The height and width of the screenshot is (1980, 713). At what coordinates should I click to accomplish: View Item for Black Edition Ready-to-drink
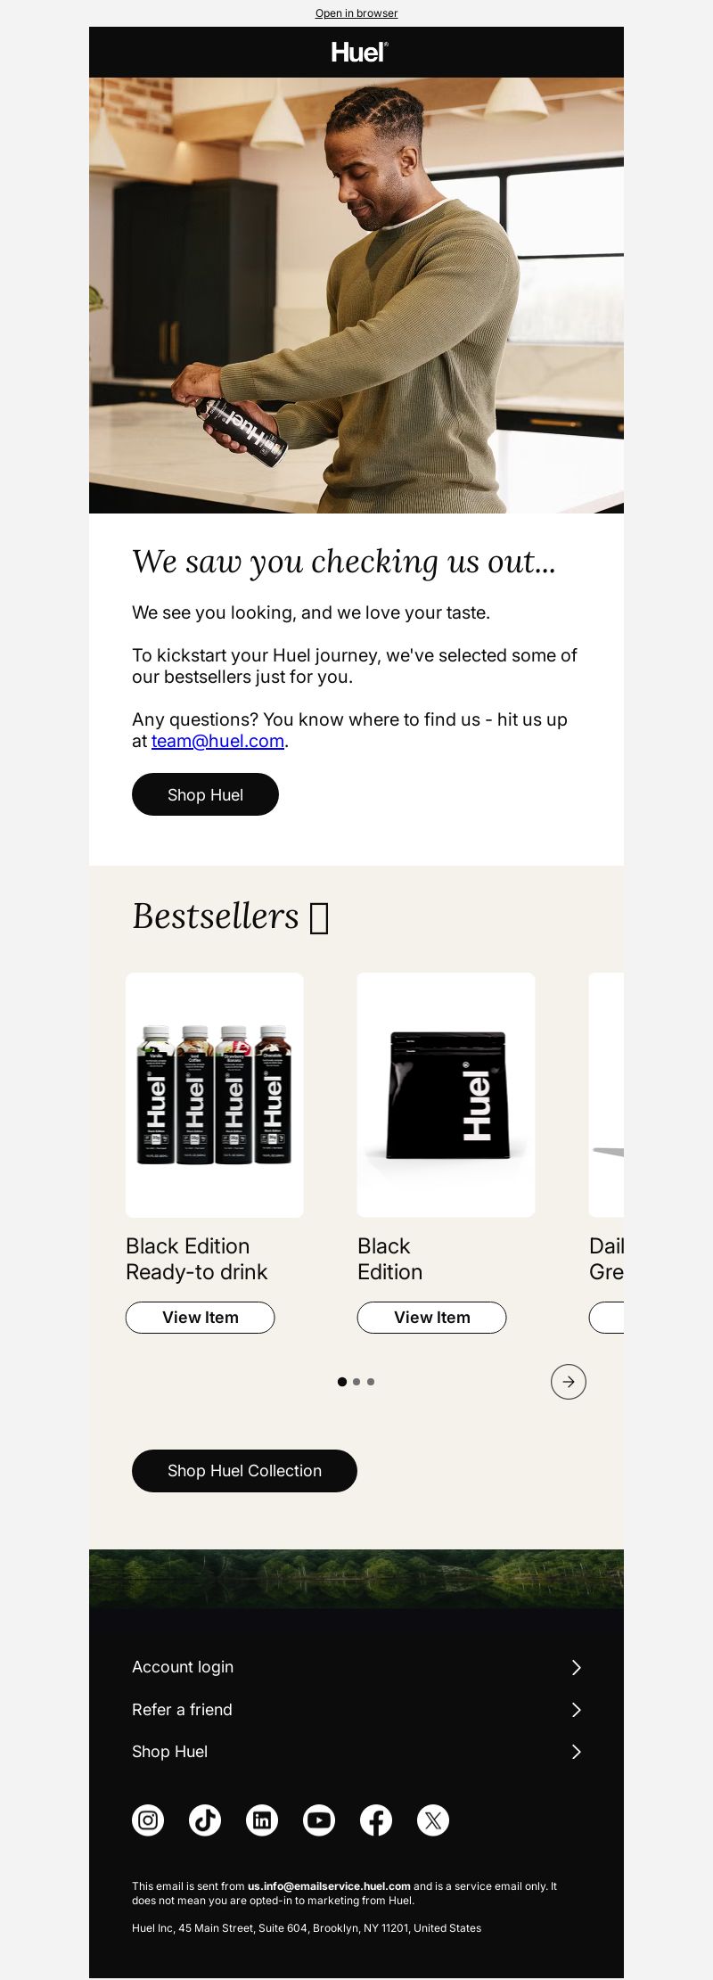(200, 1318)
